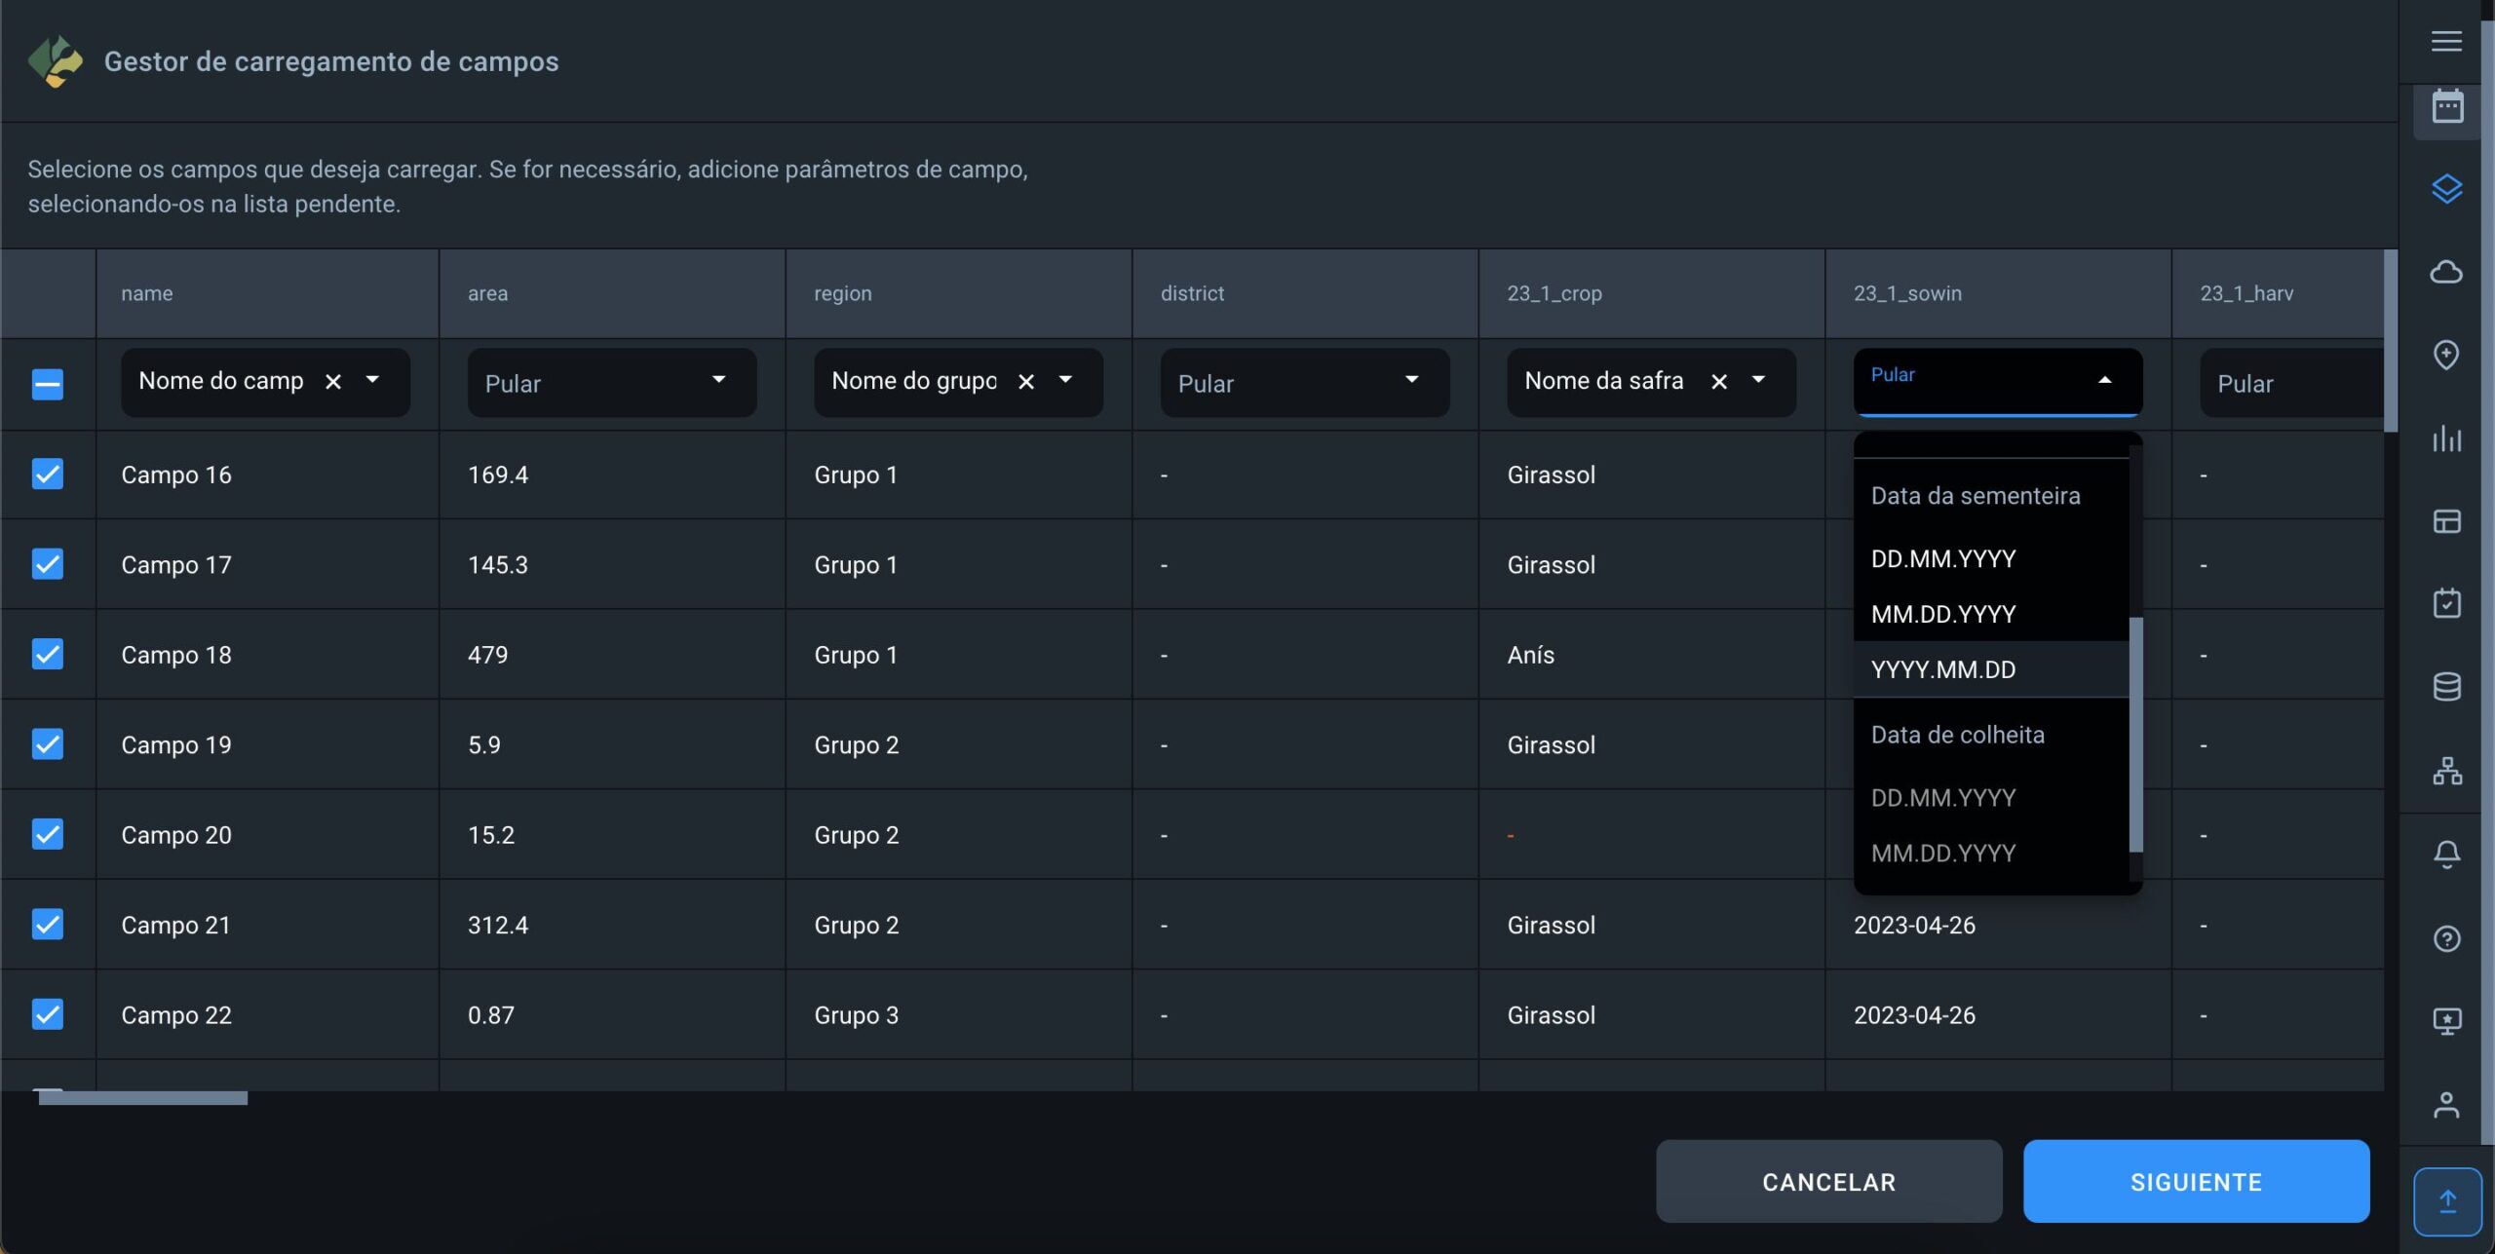Open the cloud weather icon
This screenshot has width=2495, height=1254.
(2445, 272)
